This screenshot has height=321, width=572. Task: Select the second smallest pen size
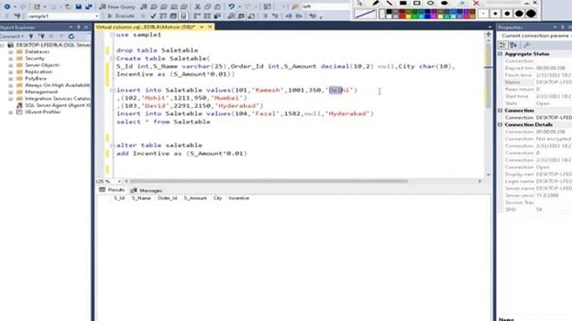pyautogui.click(x=495, y=14)
